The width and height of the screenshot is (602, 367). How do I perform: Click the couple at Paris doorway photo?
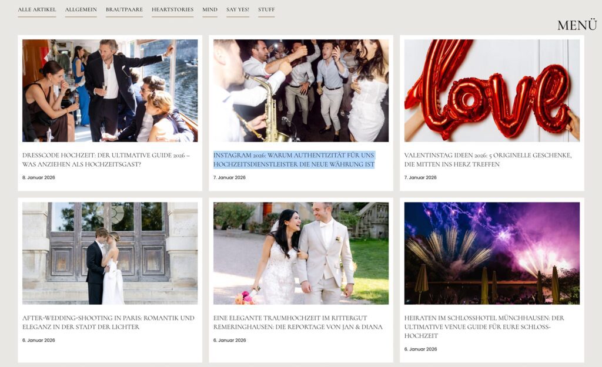(110, 253)
